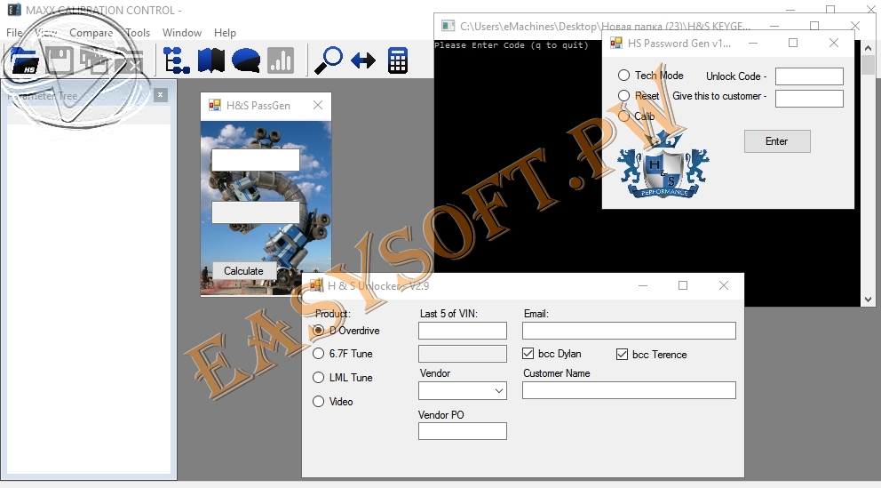Screen dimensions: 881x488
Task: Select the D Overdrive product option
Action: [318, 330]
